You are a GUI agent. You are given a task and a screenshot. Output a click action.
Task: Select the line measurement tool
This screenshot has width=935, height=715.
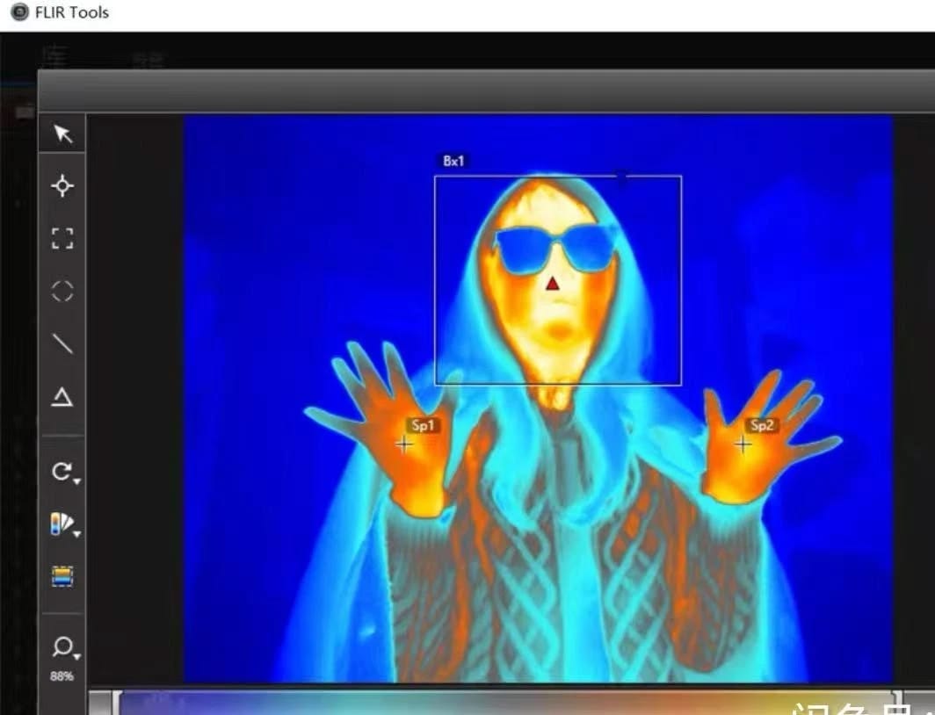pos(62,343)
